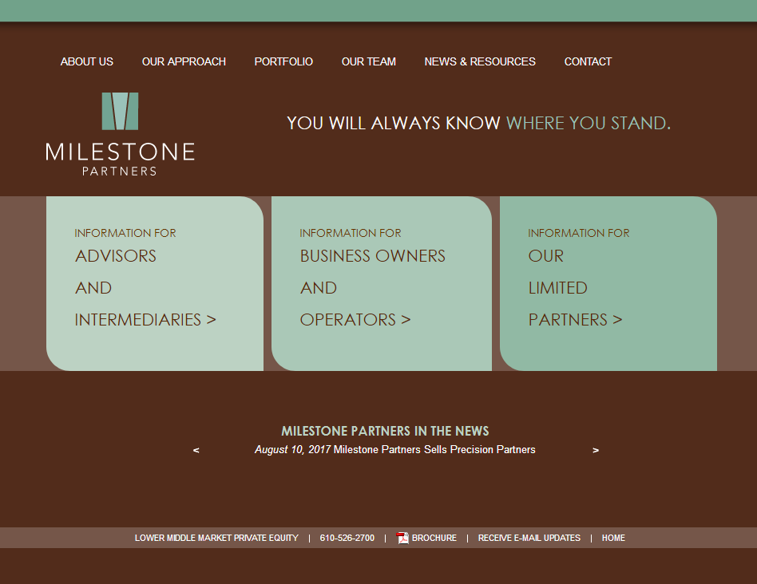The height and width of the screenshot is (584, 757).
Task: Open information for Advisors and Intermediaries
Action: 155,283
